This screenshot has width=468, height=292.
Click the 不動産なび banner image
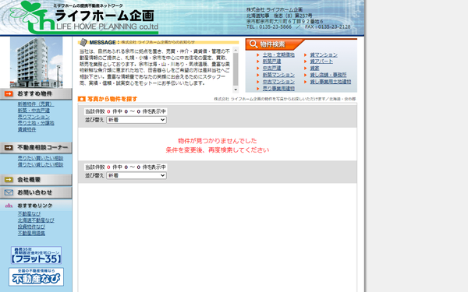click(x=36, y=276)
